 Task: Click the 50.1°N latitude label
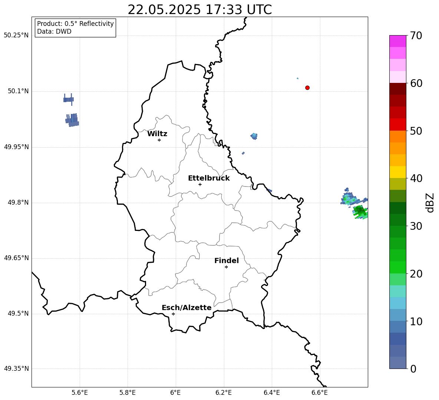(x=18, y=91)
